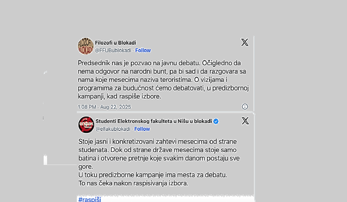Click the sentence starting 'Predsednik nas je pozvao'

click(x=139, y=63)
